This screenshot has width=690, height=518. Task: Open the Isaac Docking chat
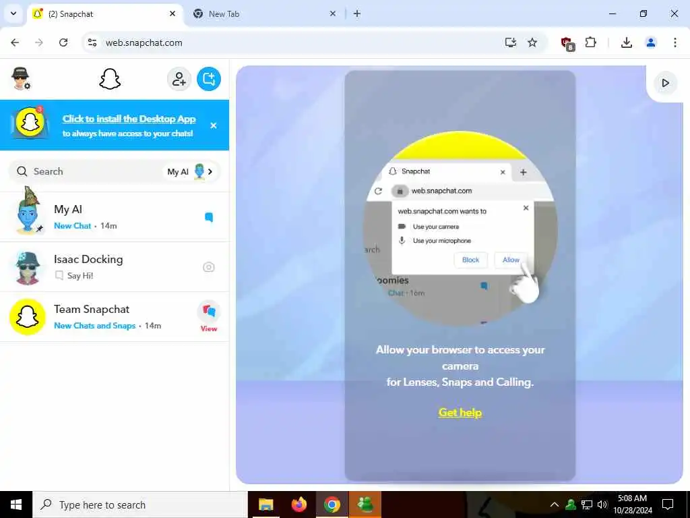click(115, 267)
